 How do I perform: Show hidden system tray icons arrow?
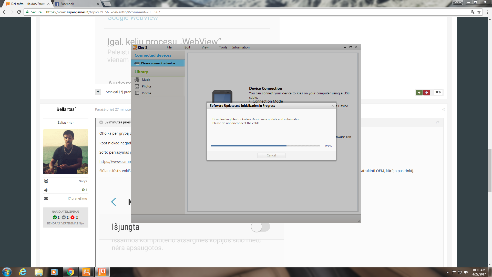447,272
